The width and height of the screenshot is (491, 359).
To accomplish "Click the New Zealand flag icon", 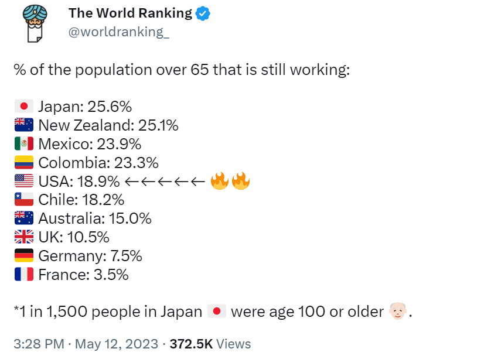I will 24,125.
